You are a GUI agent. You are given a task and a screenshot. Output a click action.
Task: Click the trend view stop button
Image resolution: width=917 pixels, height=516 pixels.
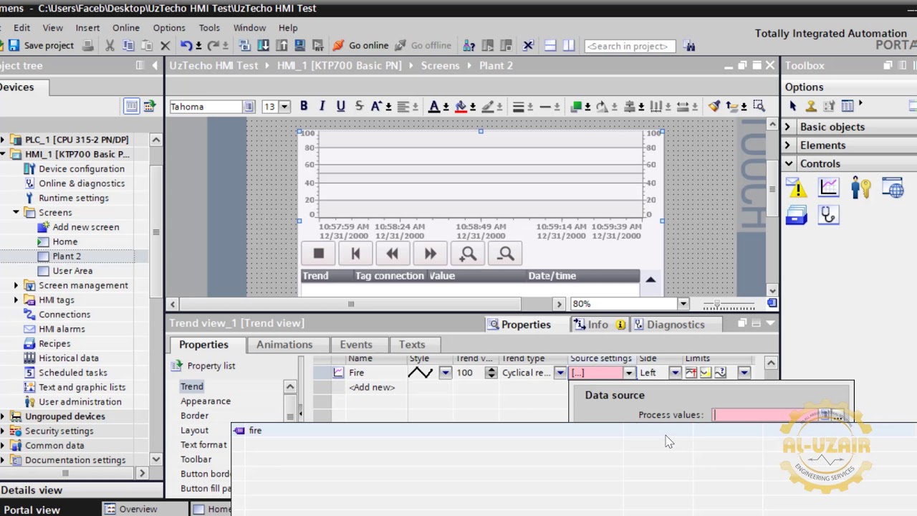pyautogui.click(x=318, y=254)
